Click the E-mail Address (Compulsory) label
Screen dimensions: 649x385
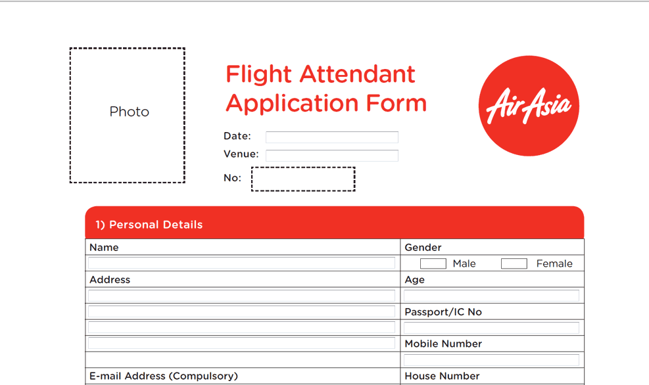[x=164, y=376]
